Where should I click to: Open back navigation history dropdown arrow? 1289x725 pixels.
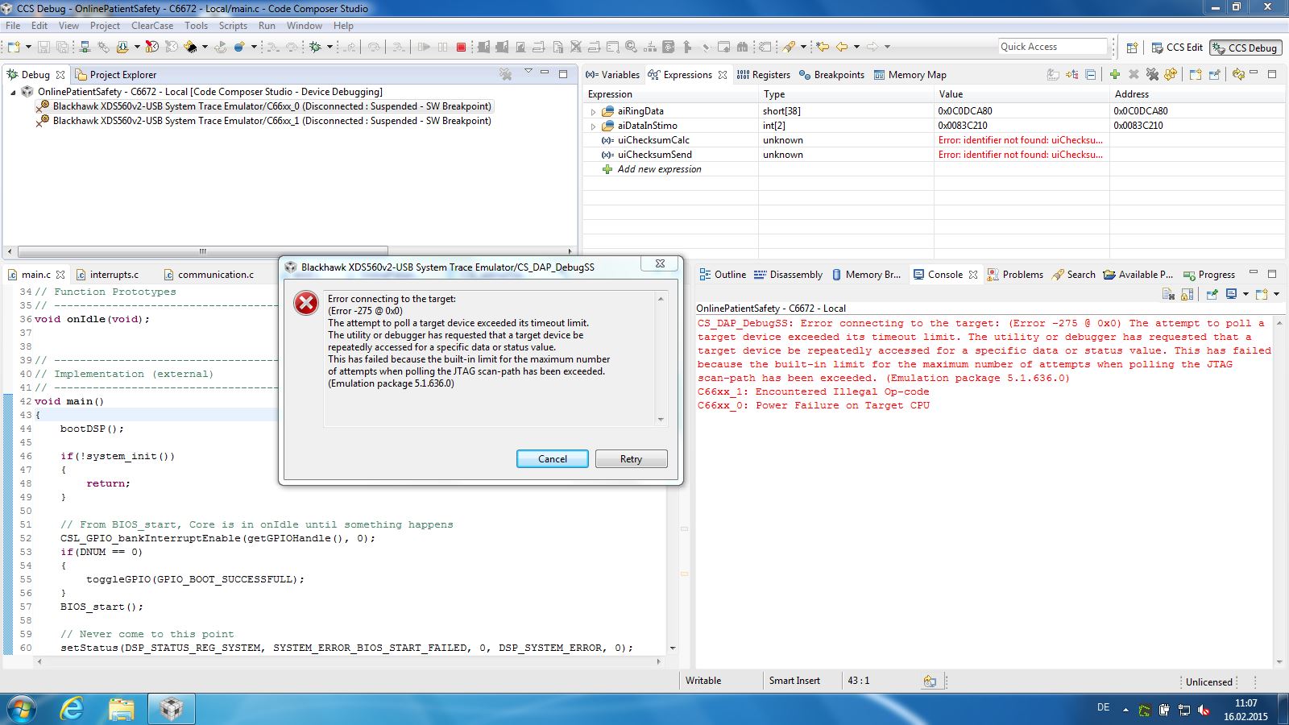coord(856,47)
